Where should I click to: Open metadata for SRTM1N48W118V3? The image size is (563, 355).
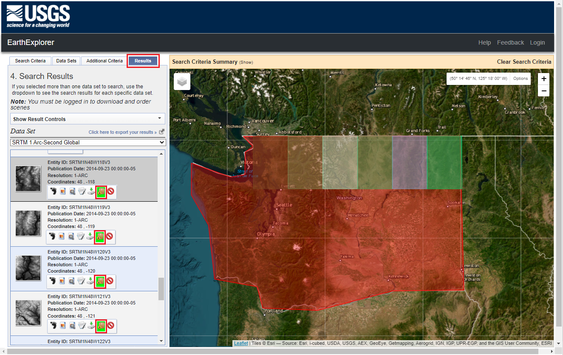(81, 192)
